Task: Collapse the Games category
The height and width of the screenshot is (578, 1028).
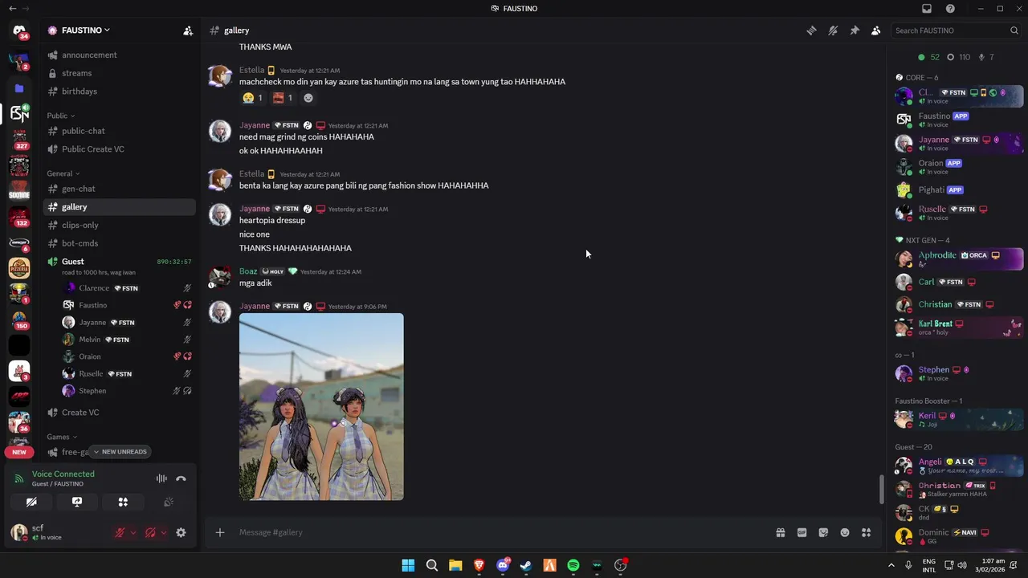Action: click(61, 437)
